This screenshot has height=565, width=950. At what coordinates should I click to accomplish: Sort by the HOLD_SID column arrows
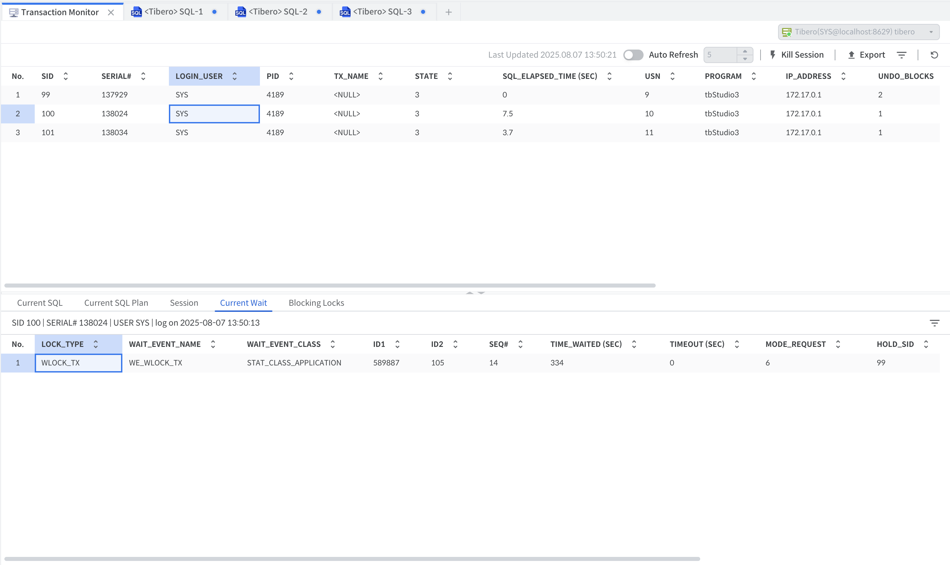926,344
